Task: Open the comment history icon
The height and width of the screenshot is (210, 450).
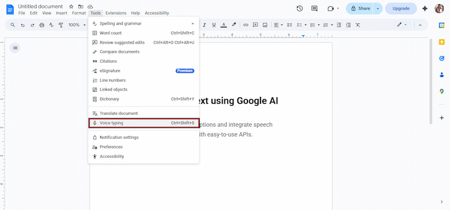Action: click(x=314, y=8)
